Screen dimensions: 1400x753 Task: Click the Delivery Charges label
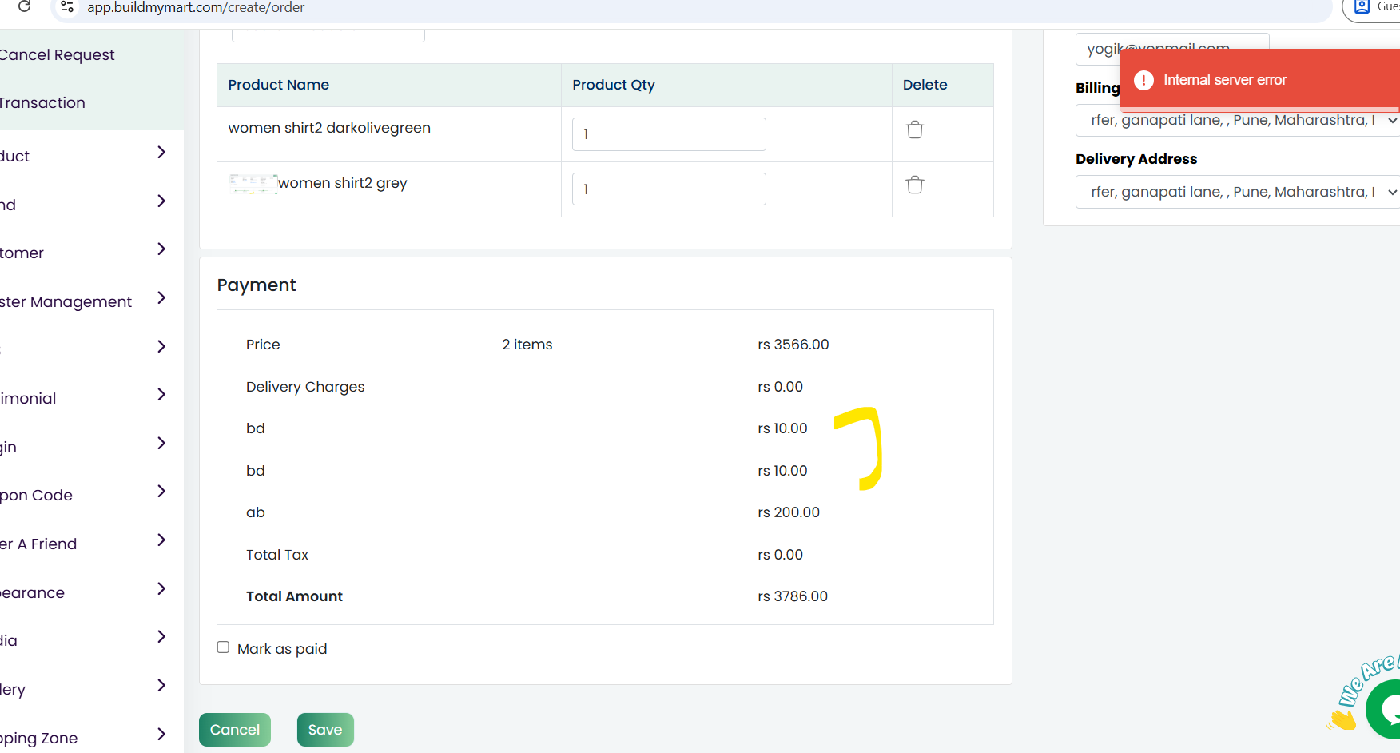pyautogui.click(x=305, y=387)
